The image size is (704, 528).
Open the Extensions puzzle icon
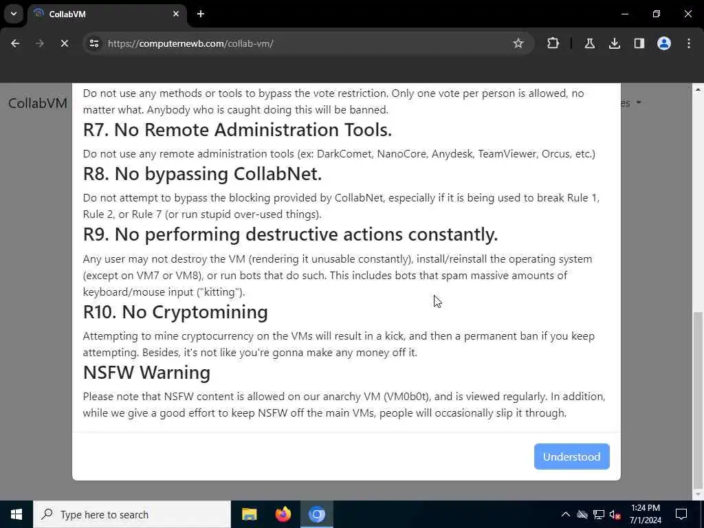553,43
